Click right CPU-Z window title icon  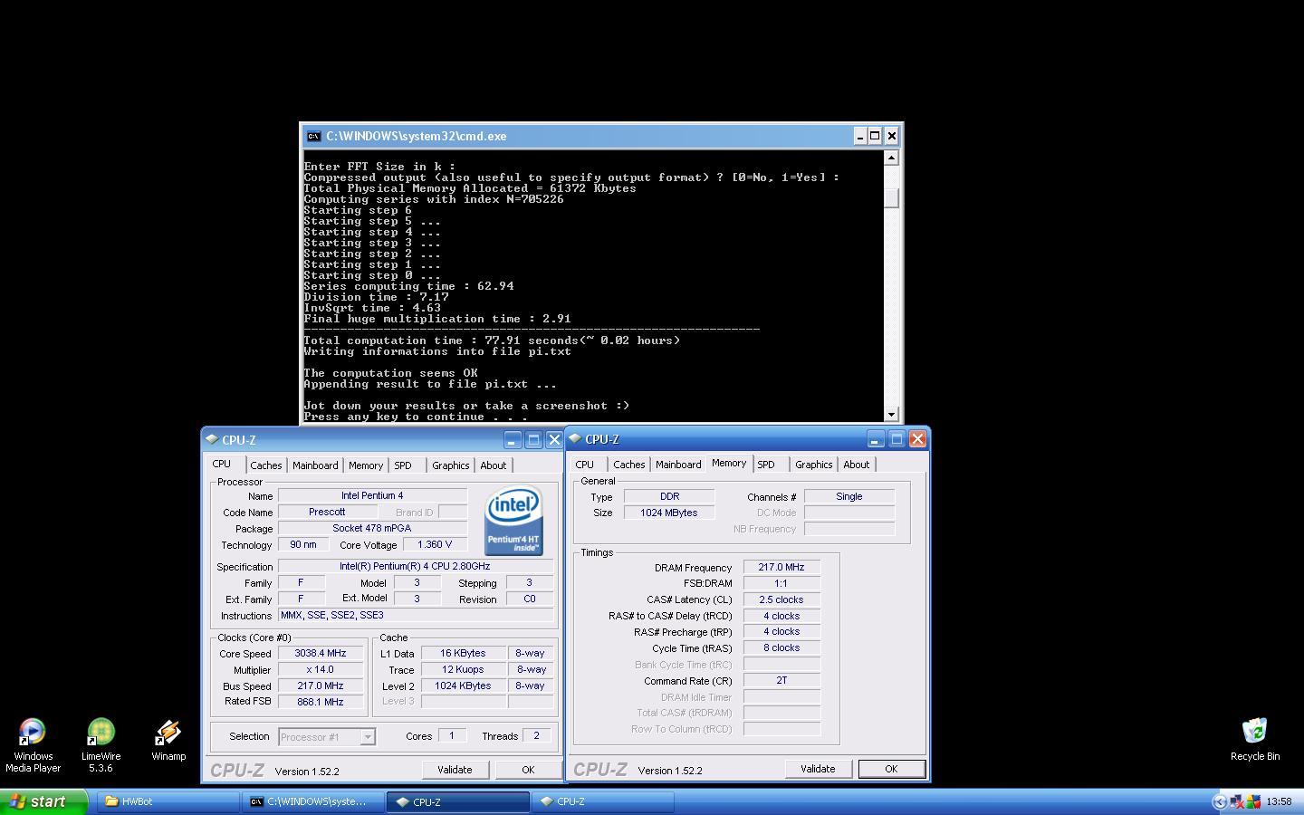[575, 438]
